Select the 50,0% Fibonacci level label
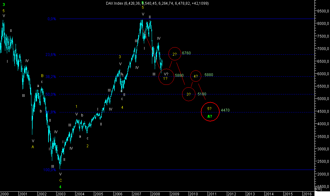 (x=51, y=94)
